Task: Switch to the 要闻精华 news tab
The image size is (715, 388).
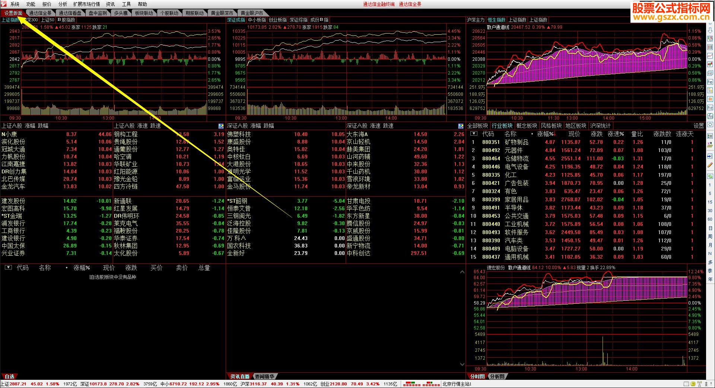Action: pos(264,376)
